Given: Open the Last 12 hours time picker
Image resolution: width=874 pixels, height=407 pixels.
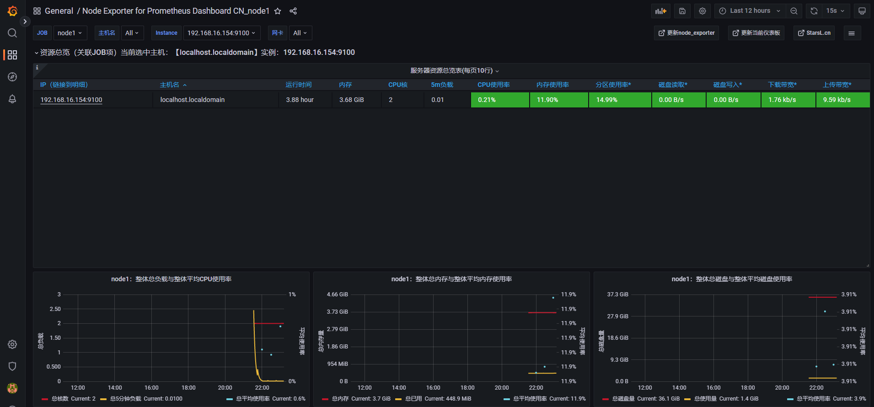Looking at the screenshot, I should (750, 11).
